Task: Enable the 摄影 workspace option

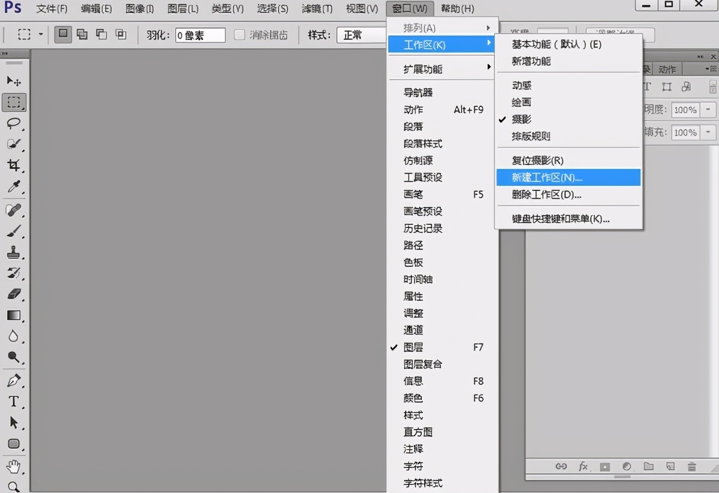Action: [x=522, y=119]
